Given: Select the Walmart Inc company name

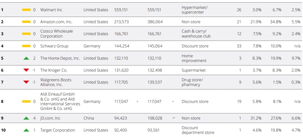Looking at the screenshot, I should tap(51, 10).
